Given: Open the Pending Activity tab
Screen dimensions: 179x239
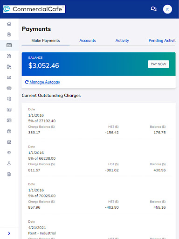Looking at the screenshot, I should (x=162, y=41).
